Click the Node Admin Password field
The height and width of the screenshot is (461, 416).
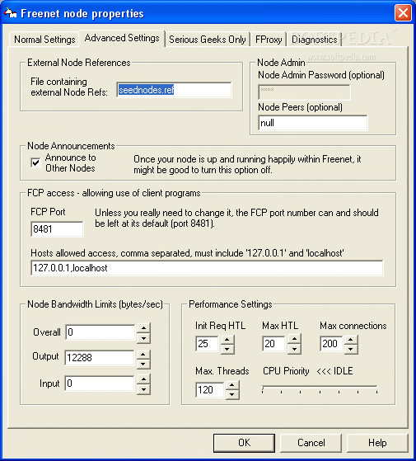304,92
